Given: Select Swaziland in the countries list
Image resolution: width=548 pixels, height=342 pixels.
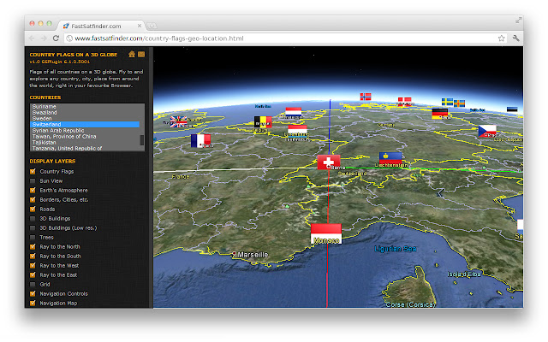Looking at the screenshot, I should (x=85, y=112).
